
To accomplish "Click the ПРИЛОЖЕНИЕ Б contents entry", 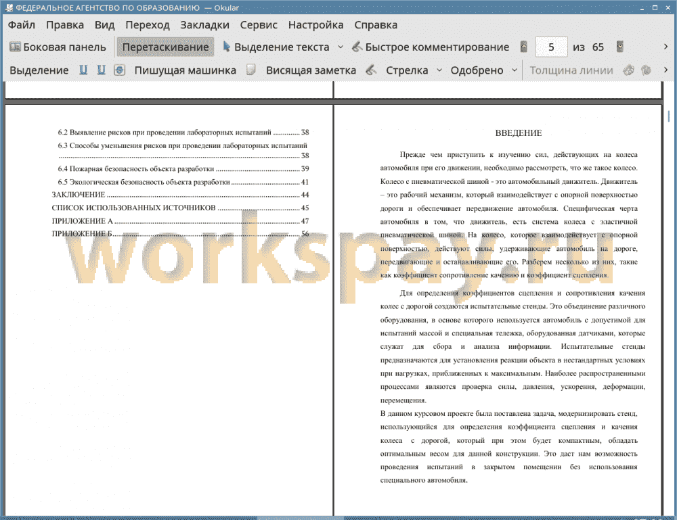I will click(x=180, y=234).
